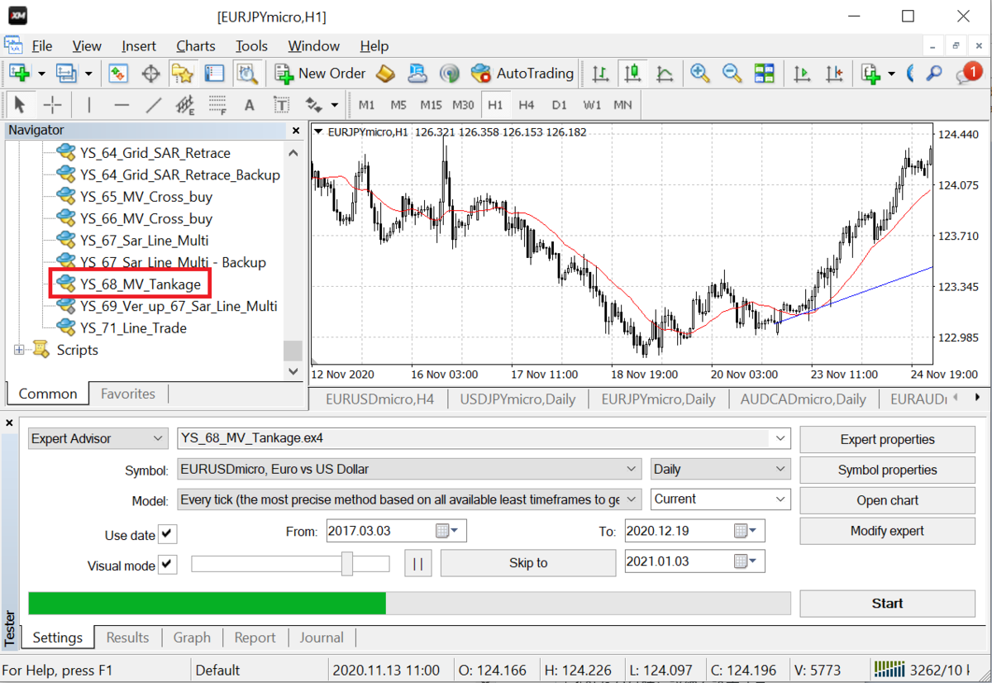Click the Expert properties button
The height and width of the screenshot is (683, 992).
887,440
